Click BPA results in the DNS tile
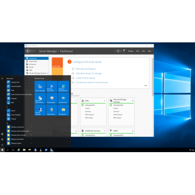Viewport: 195px width, 195px height. click(89, 118)
